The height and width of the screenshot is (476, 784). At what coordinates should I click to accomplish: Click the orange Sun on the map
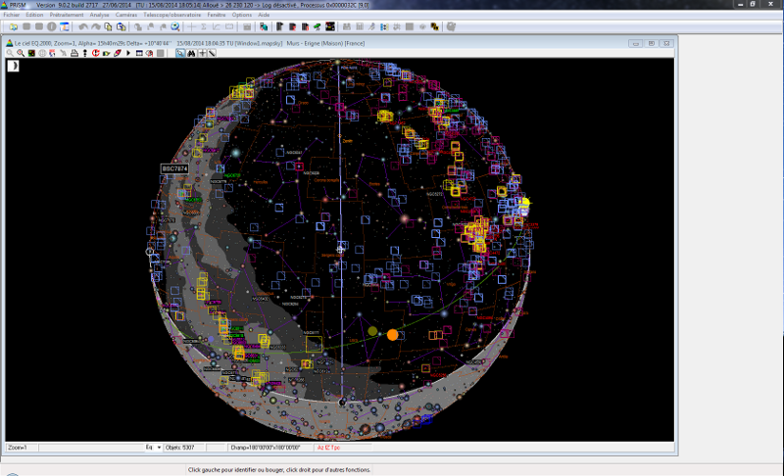392,334
